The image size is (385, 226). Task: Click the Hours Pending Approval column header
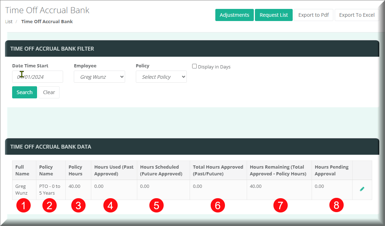331,170
